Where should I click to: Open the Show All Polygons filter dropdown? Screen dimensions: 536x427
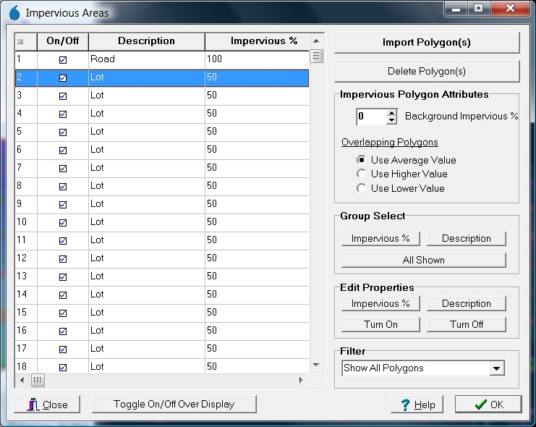[x=496, y=368]
